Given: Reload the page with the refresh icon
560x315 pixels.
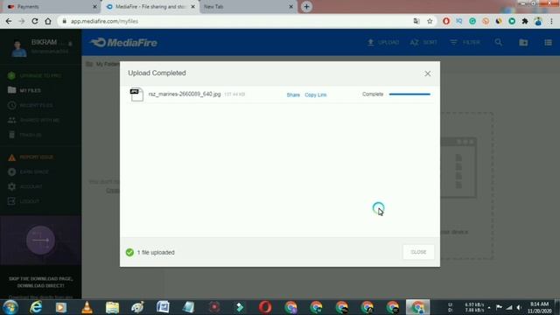Looking at the screenshot, I should click(35, 21).
